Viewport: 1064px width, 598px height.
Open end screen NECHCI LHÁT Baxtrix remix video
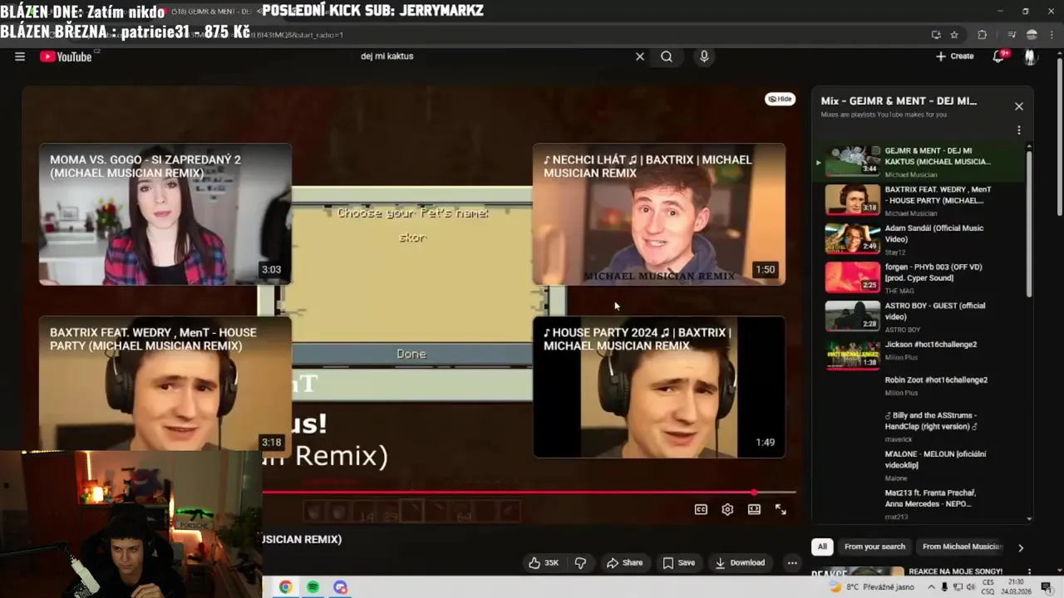pos(659,214)
